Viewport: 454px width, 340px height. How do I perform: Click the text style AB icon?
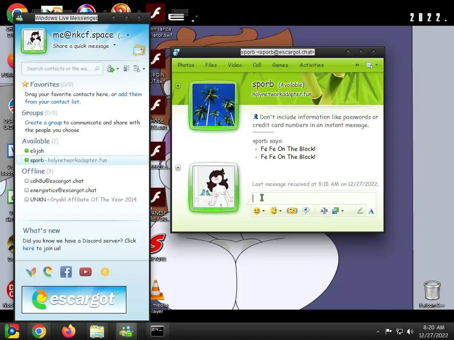(x=324, y=211)
